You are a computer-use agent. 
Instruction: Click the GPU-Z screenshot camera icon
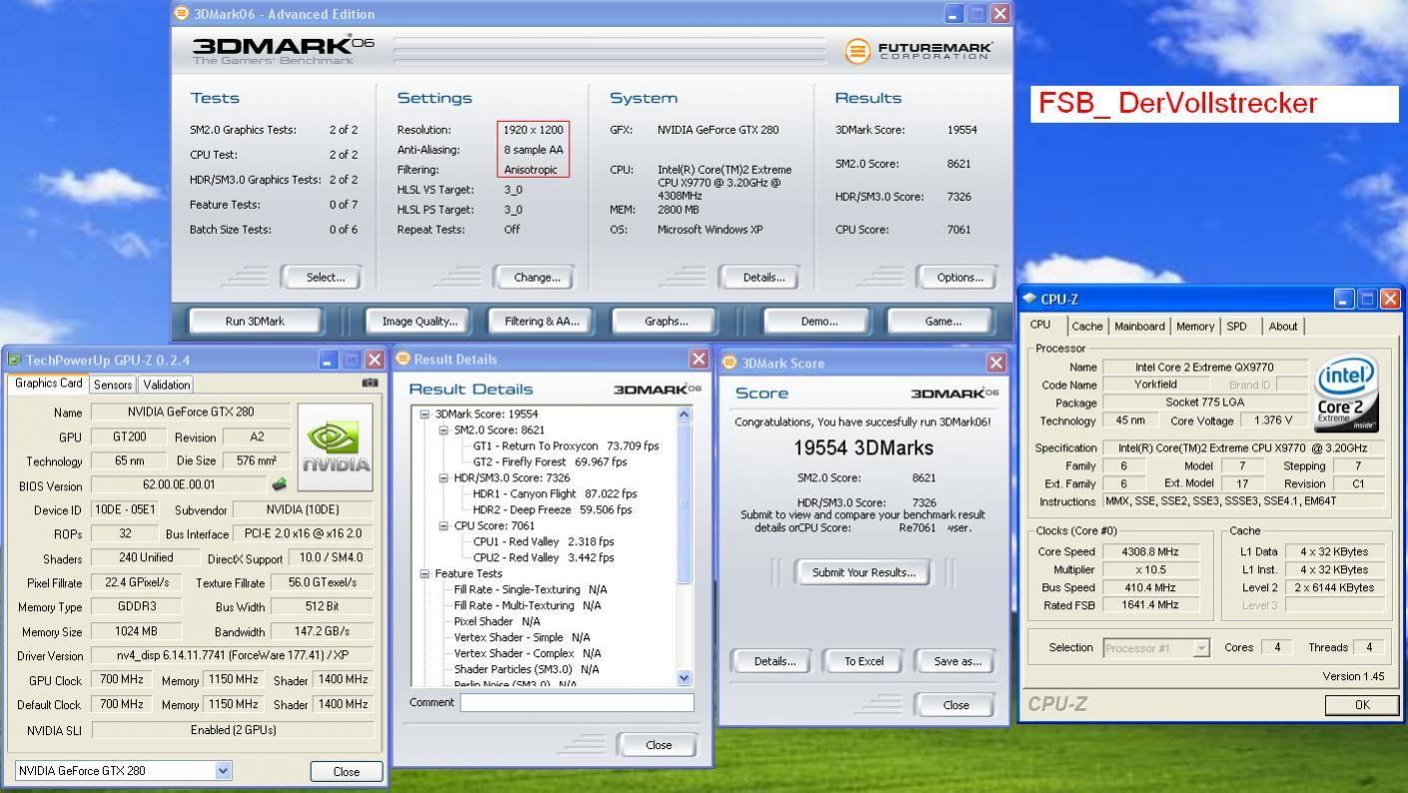click(369, 383)
